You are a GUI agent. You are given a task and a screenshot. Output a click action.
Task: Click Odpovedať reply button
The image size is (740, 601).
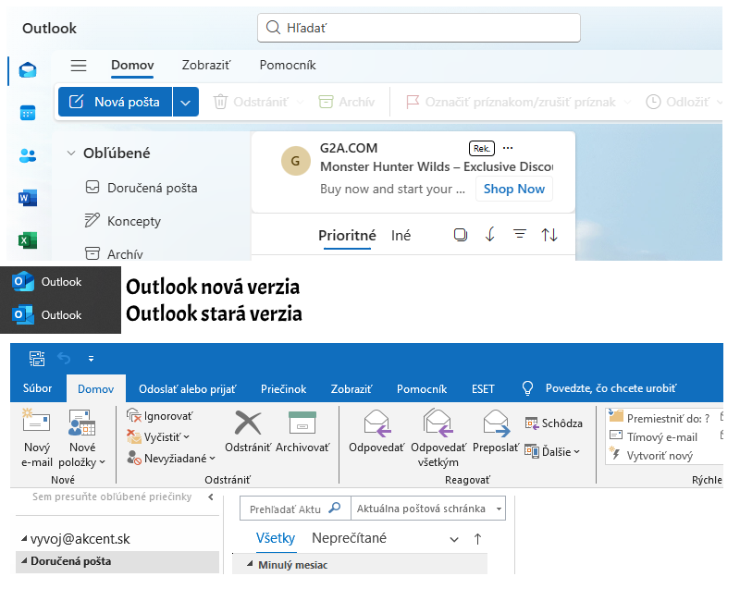tap(376, 432)
